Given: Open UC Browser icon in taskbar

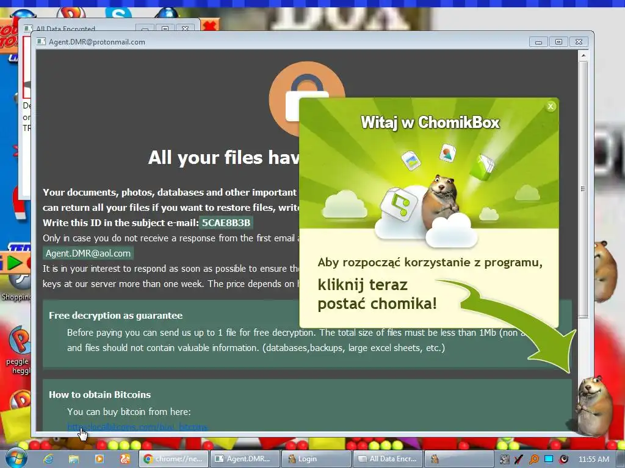Looking at the screenshot, I should point(125,459).
